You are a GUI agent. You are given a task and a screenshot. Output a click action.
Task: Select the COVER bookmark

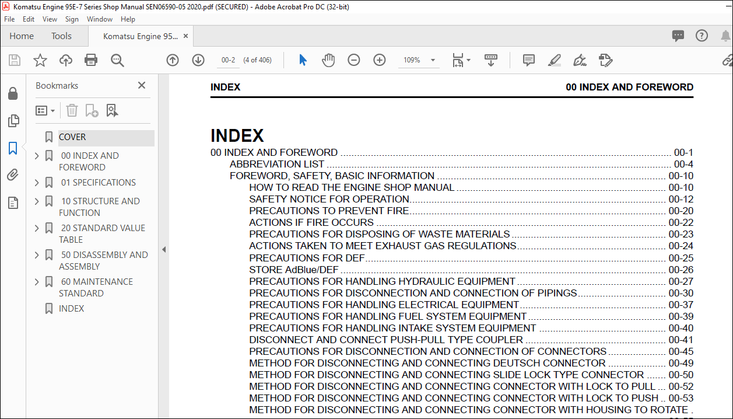coord(72,137)
